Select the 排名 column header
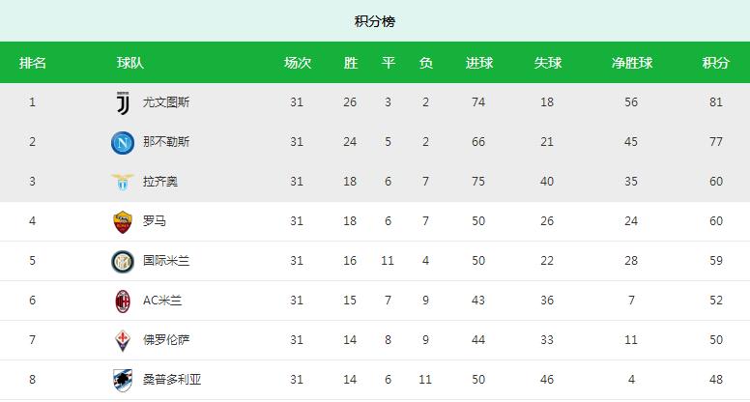 pos(33,63)
